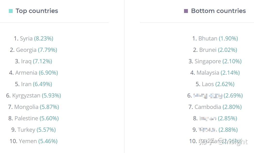The width and height of the screenshot is (254, 153).
Task: Click Palestine list entry
Action: point(26,118)
